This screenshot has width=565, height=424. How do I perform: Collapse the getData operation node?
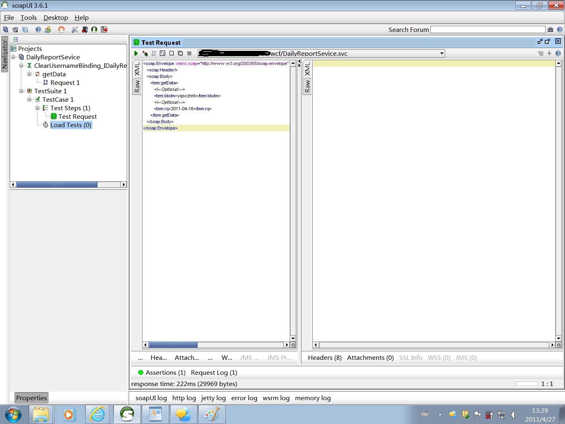[x=29, y=74]
